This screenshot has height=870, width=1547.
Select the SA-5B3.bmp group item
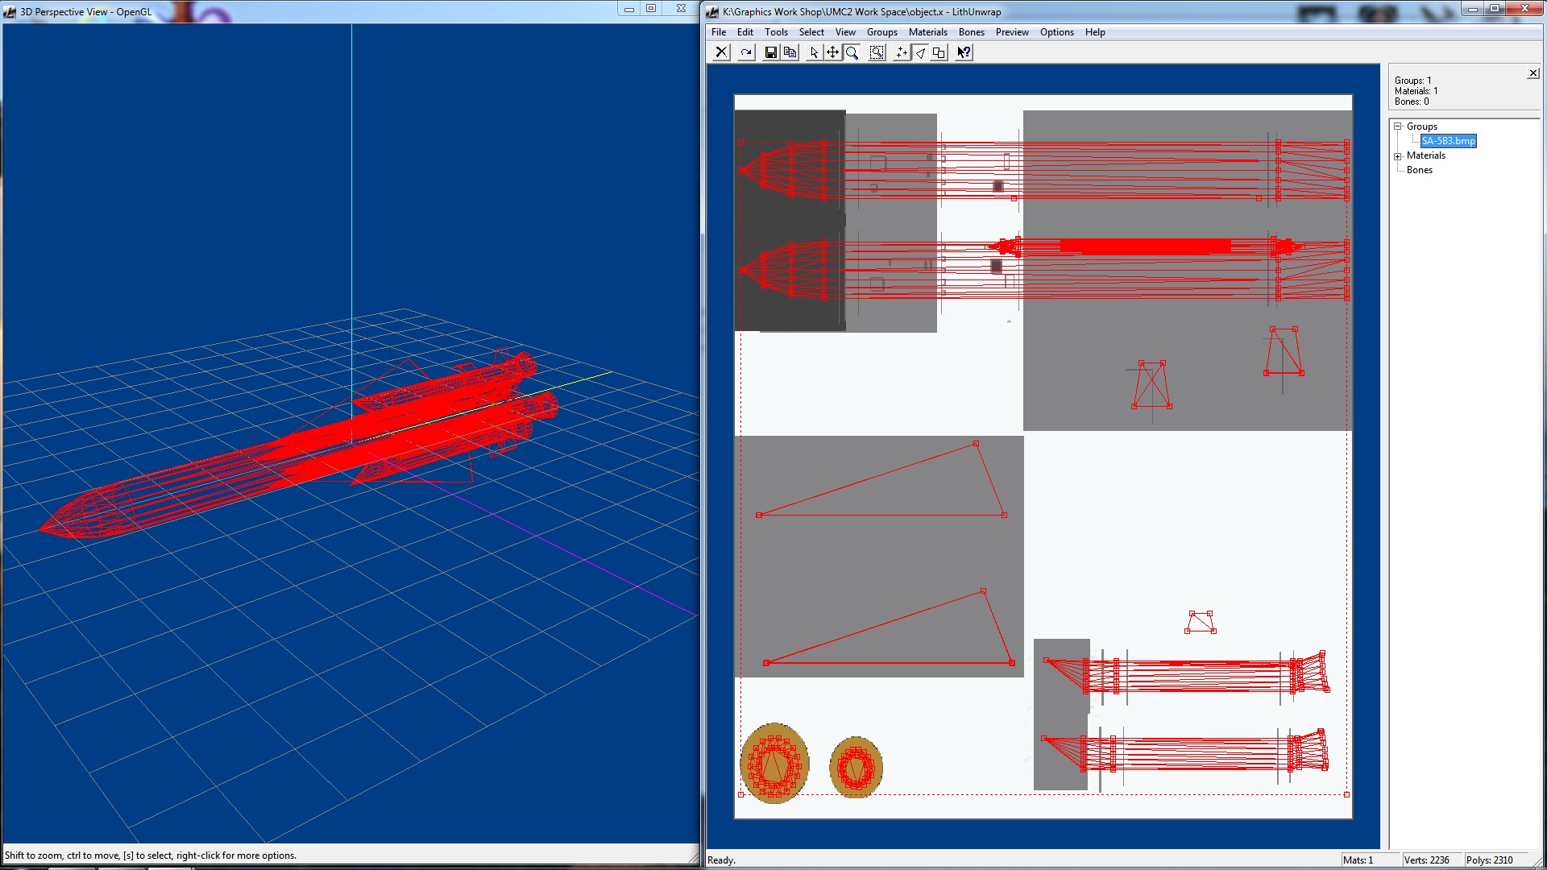pos(1448,141)
